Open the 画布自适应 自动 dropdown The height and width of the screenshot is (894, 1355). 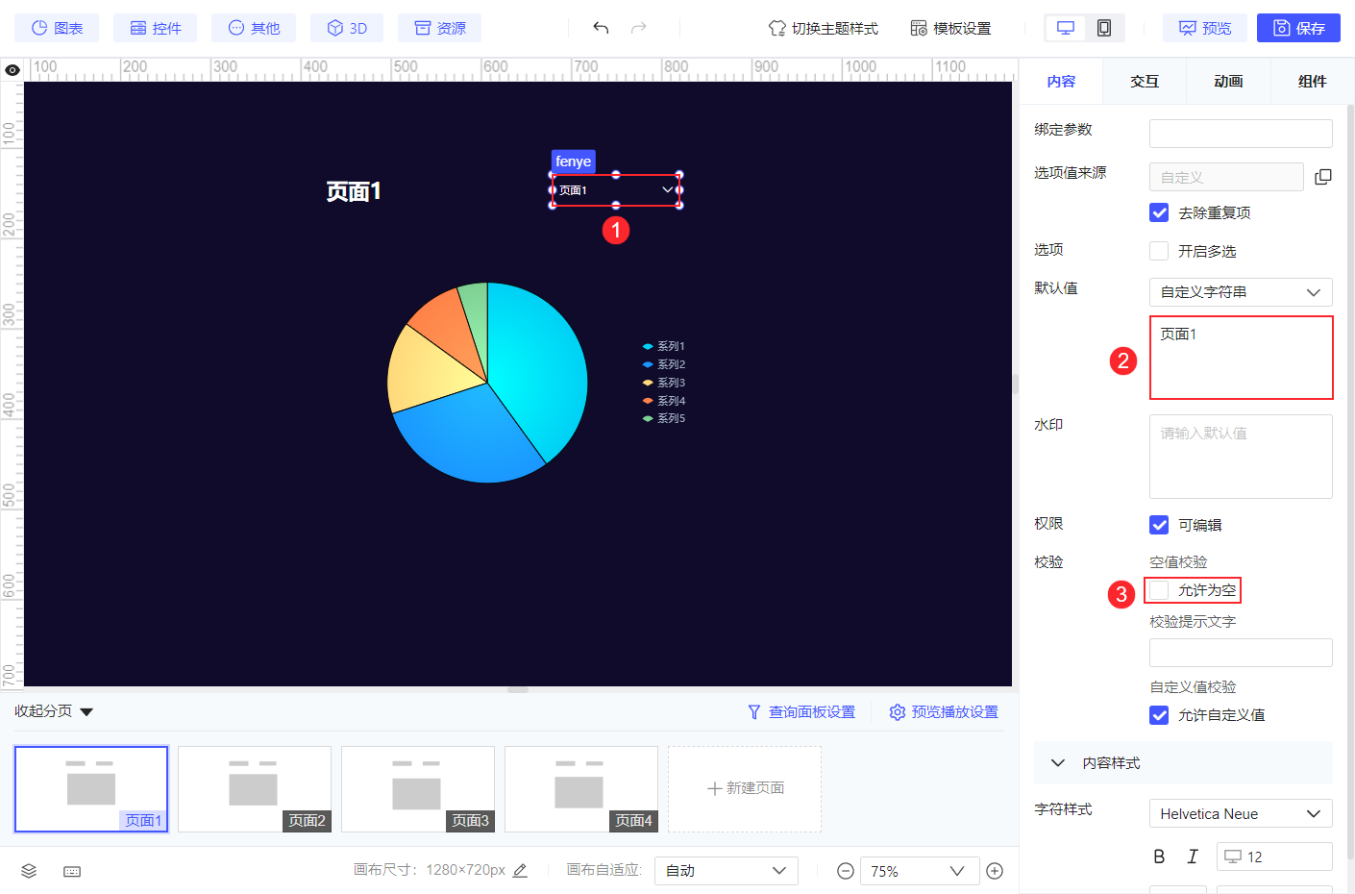point(726,871)
